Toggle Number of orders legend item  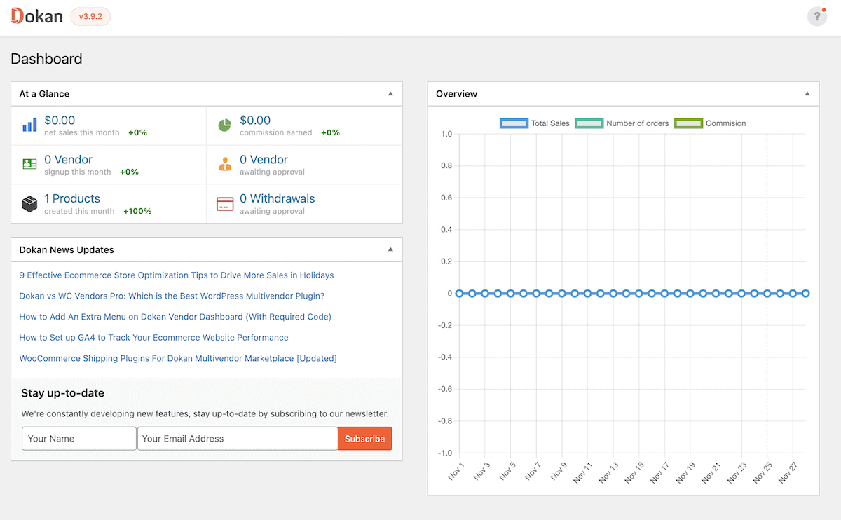click(622, 123)
